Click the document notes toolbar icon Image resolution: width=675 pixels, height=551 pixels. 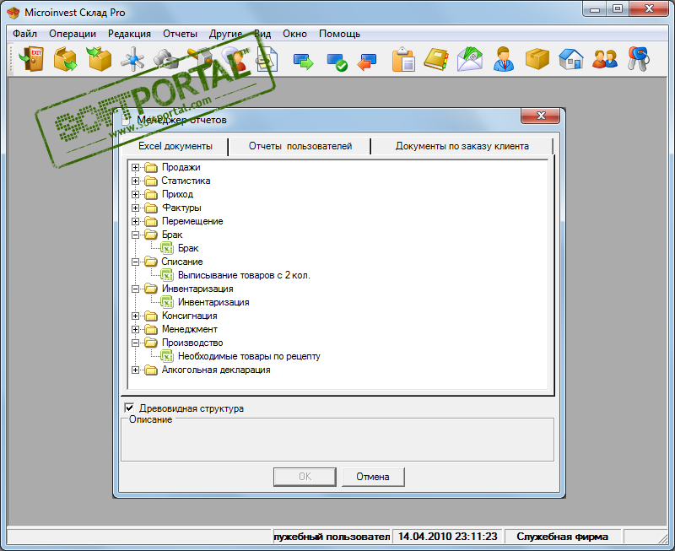click(267, 59)
